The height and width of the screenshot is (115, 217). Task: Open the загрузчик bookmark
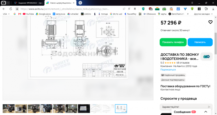click(59, 14)
